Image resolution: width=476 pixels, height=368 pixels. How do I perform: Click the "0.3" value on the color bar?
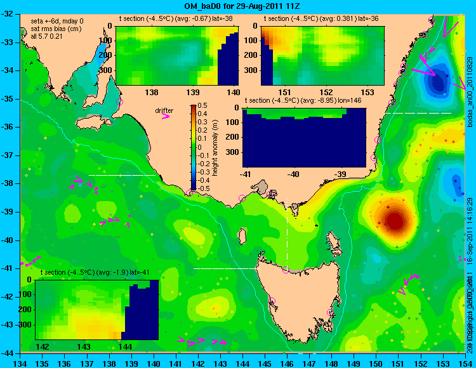coord(202,122)
